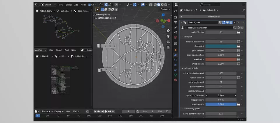Screen dimensions: 280x123
Task: Toggle the Use Nodes checkbox
Action: point(90,5)
